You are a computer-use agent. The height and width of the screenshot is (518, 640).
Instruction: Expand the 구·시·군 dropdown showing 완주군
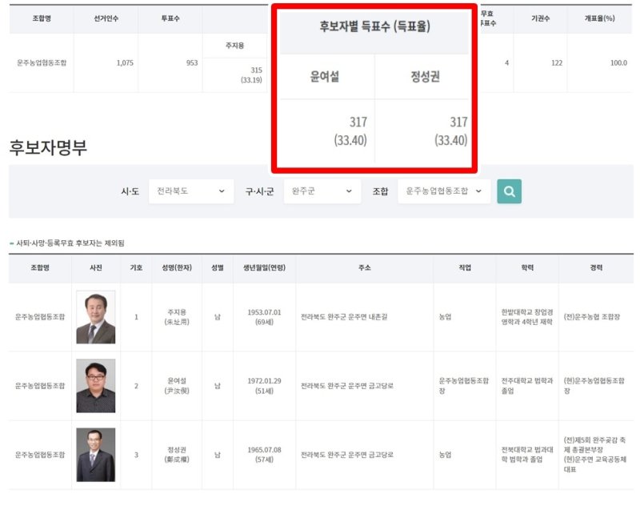coord(322,191)
